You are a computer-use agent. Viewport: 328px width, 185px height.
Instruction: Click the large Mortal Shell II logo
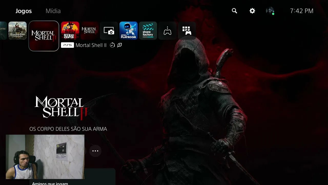pyautogui.click(x=61, y=108)
